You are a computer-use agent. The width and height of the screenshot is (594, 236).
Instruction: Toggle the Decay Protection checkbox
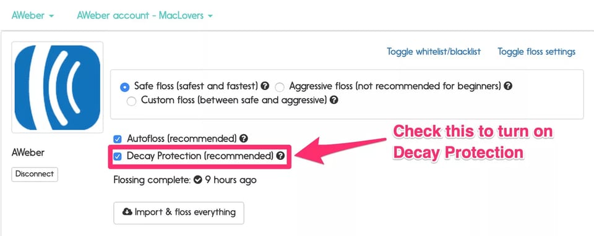(x=118, y=156)
